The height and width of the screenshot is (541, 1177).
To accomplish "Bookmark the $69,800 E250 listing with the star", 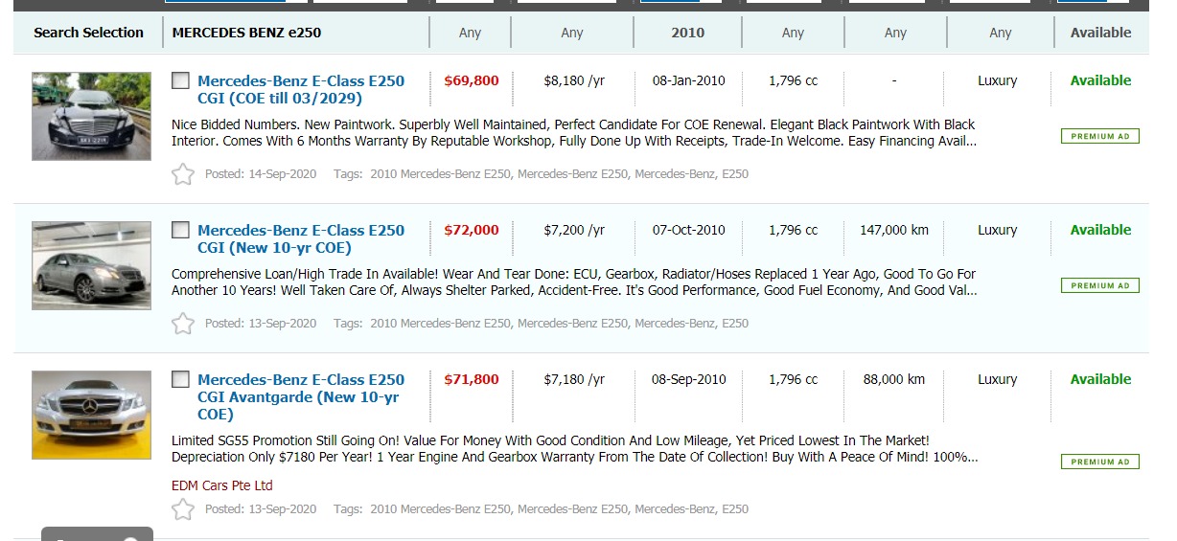I will pos(182,174).
